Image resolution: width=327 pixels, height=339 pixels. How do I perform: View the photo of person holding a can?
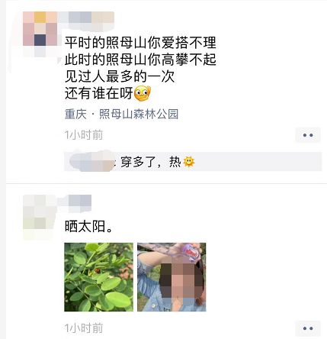click(x=172, y=277)
